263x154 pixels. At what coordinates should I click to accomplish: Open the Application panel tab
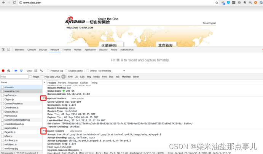point(90,49)
